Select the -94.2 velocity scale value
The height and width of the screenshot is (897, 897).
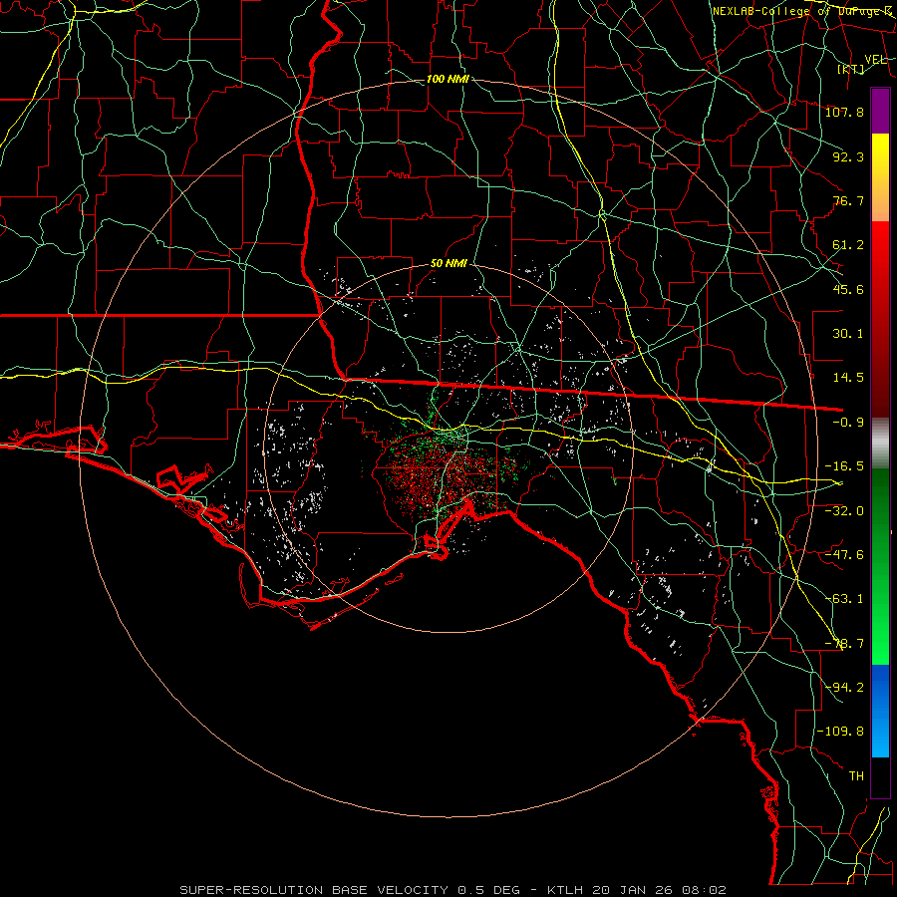click(844, 688)
